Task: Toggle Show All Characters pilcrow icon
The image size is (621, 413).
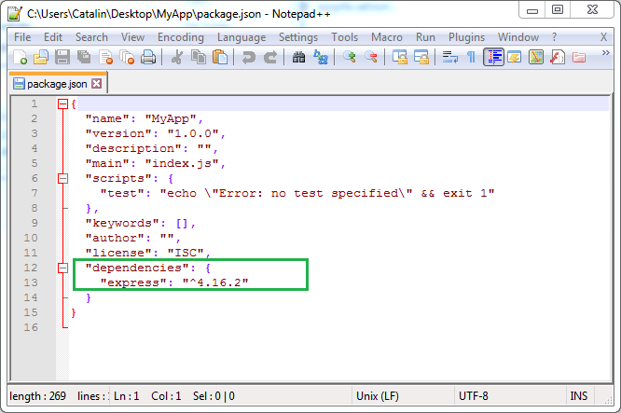Action: tap(471, 57)
